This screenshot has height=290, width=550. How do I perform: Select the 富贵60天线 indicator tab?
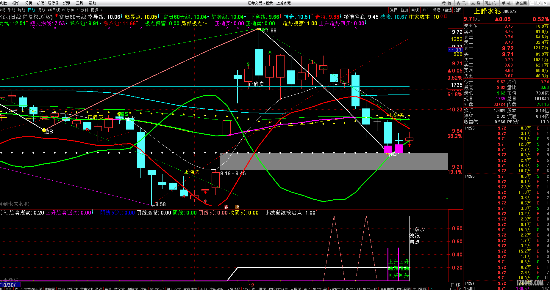[33, 288]
